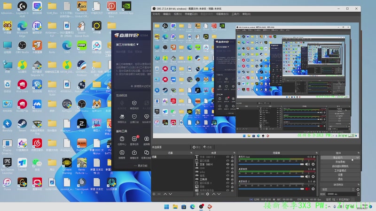This screenshot has width=376, height=211.
Task: Pop out the 场景 dock panel icon
Action: point(191,153)
